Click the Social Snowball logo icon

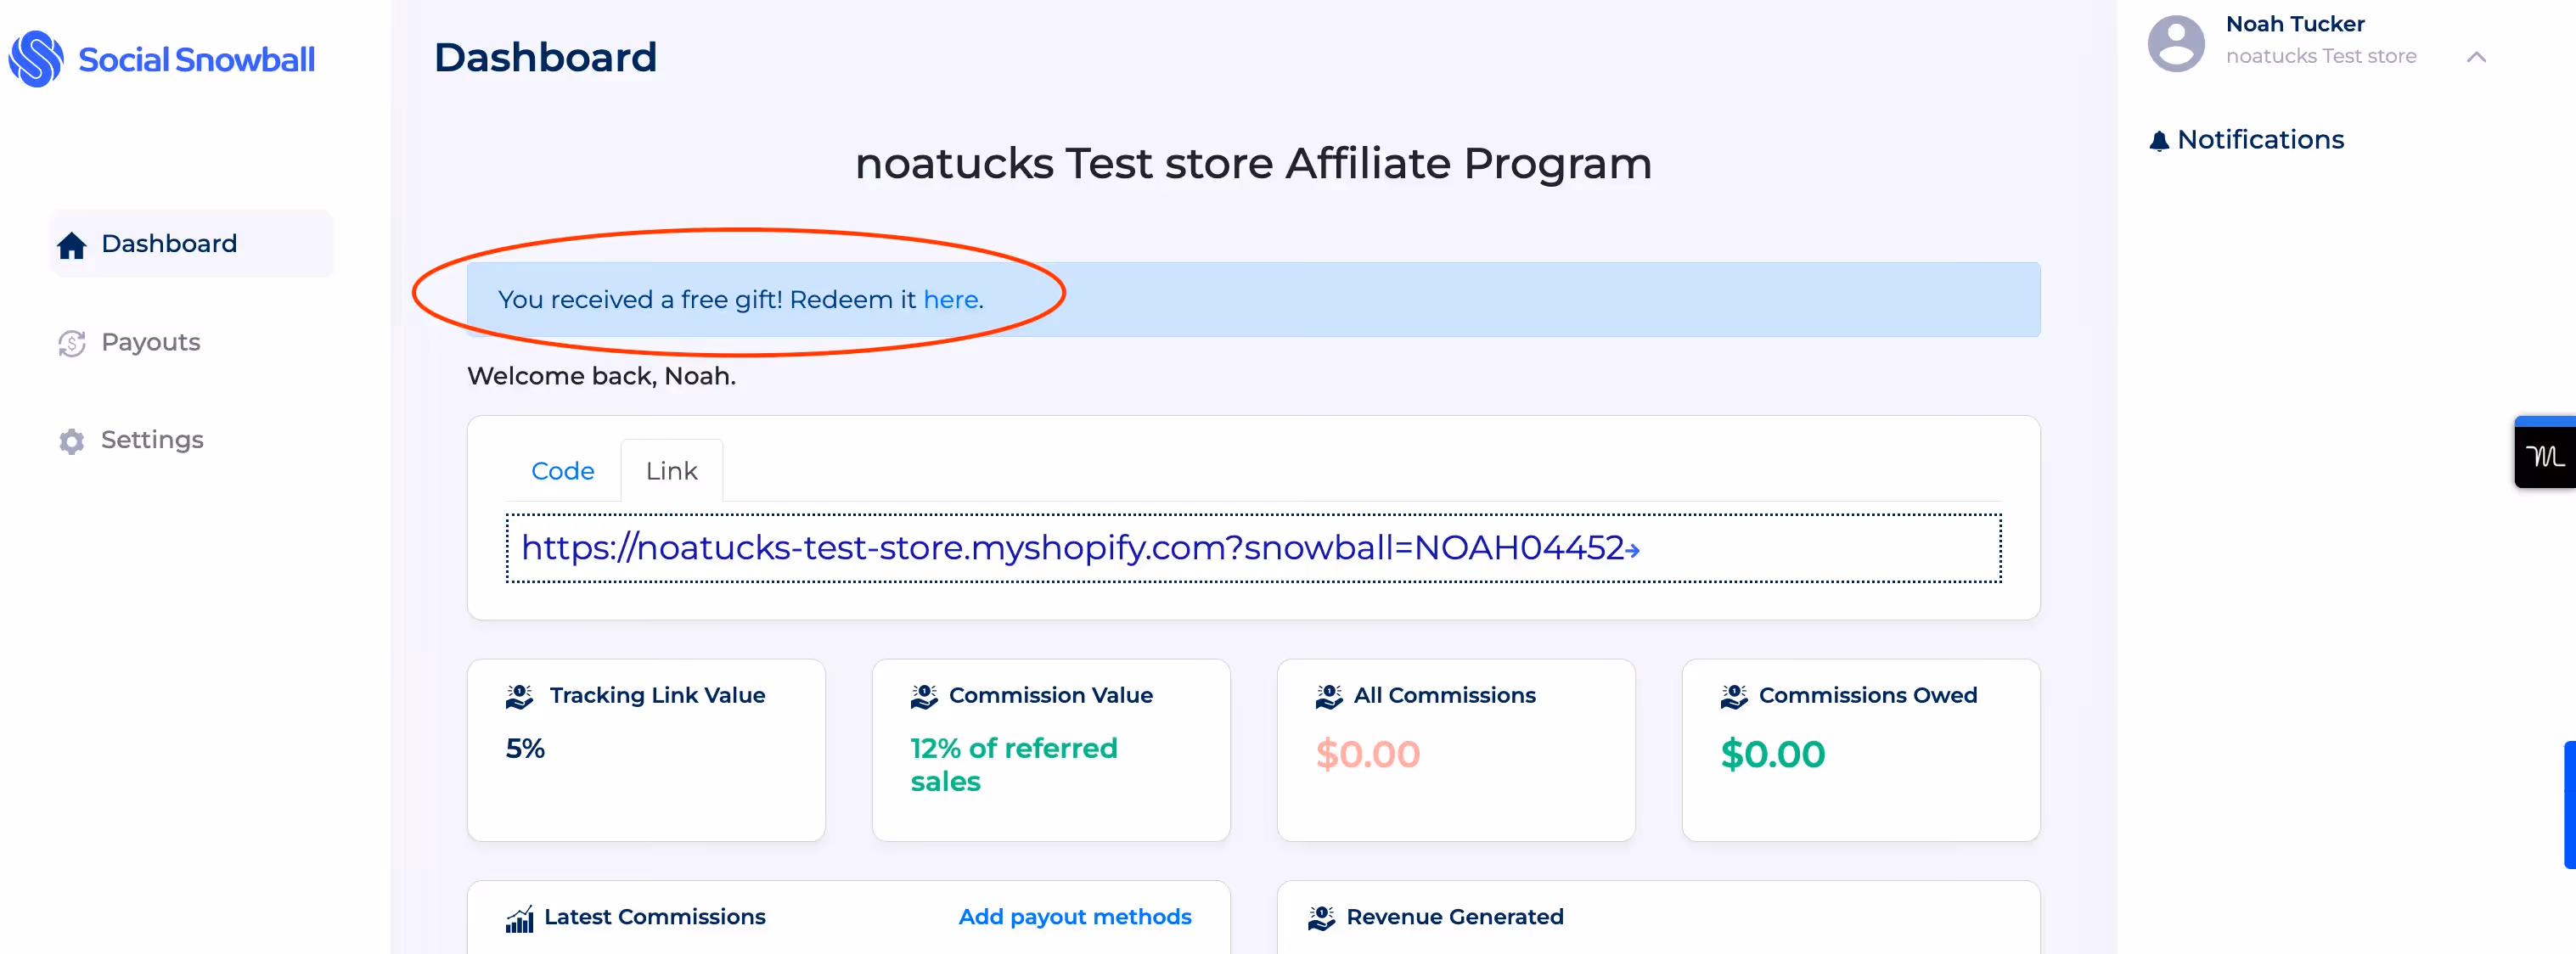(x=36, y=59)
